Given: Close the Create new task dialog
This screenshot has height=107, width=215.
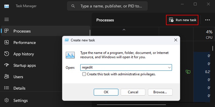Looking at the screenshot, I should click(x=176, y=40).
